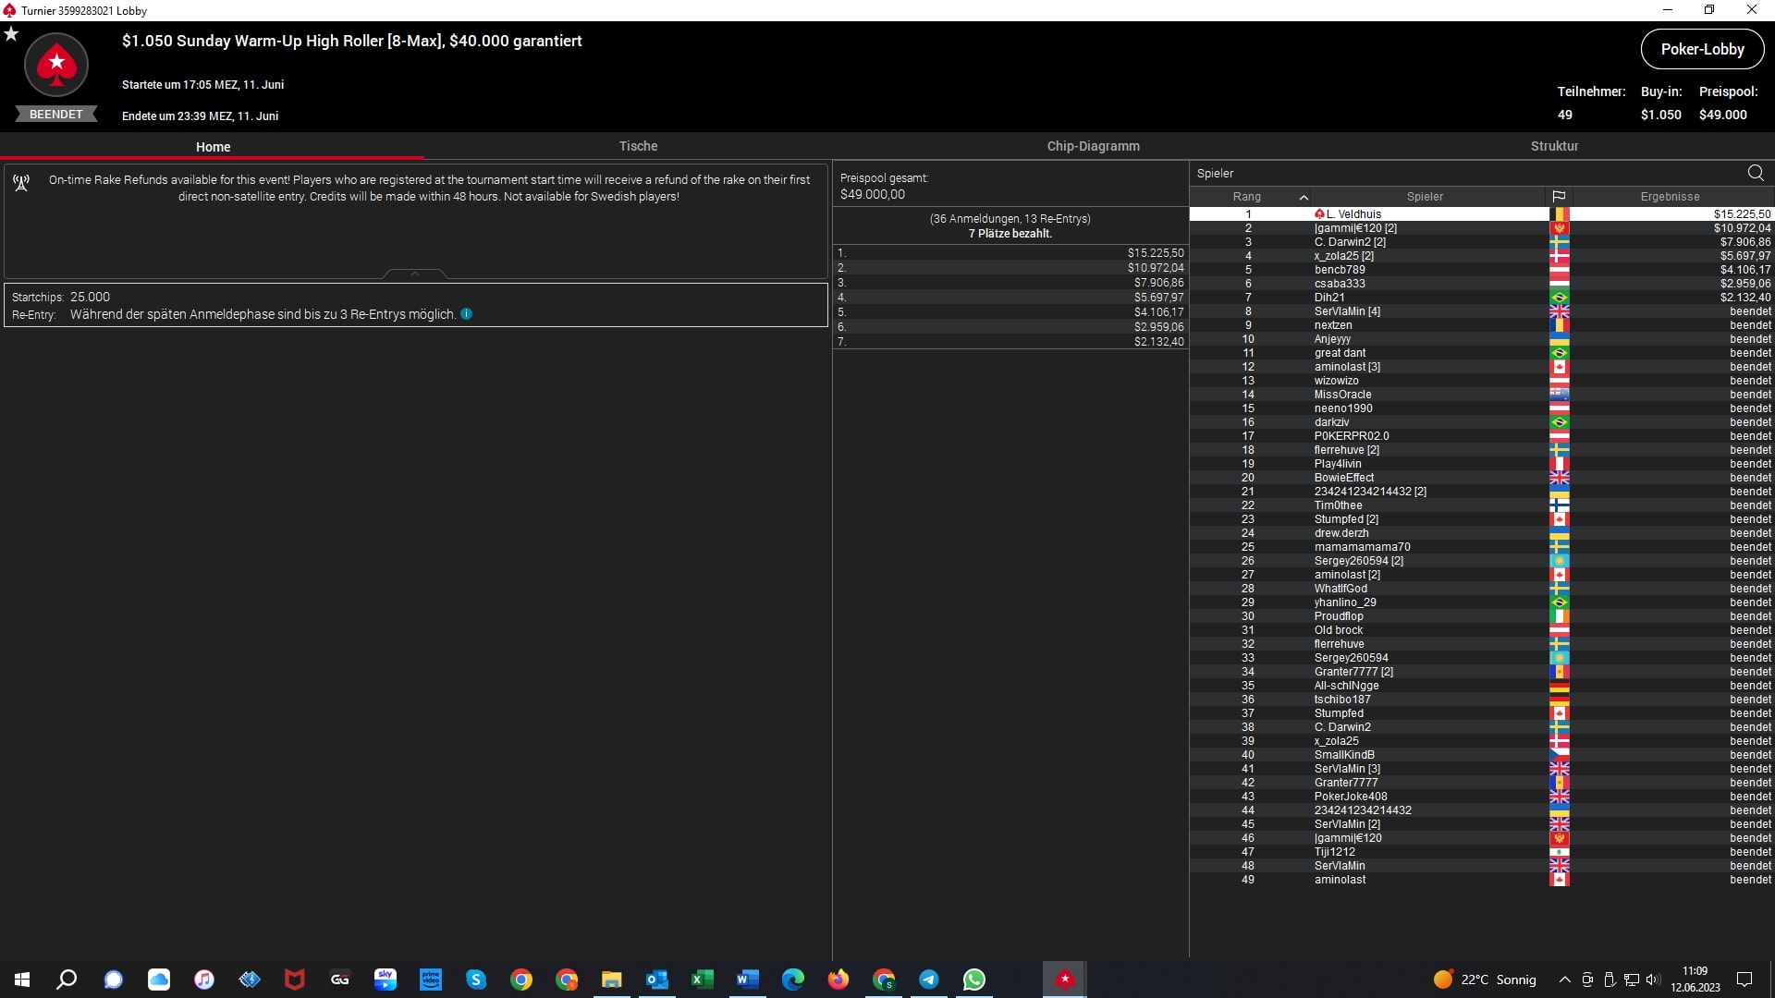Image resolution: width=1775 pixels, height=998 pixels.
Task: Toggle the favorite star icon for this tournament
Action: click(11, 34)
